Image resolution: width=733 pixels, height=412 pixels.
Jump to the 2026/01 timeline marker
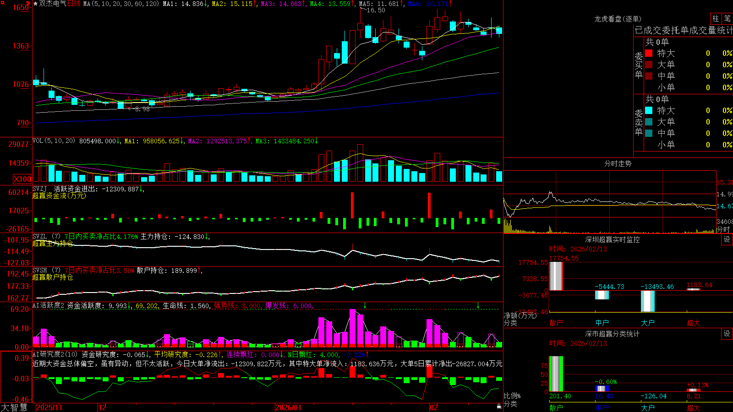pos(289,407)
